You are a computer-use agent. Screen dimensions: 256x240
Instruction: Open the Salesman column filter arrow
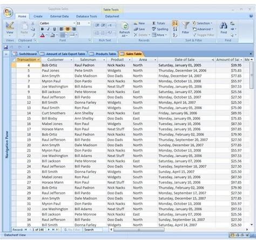pyautogui.click(x=104, y=60)
